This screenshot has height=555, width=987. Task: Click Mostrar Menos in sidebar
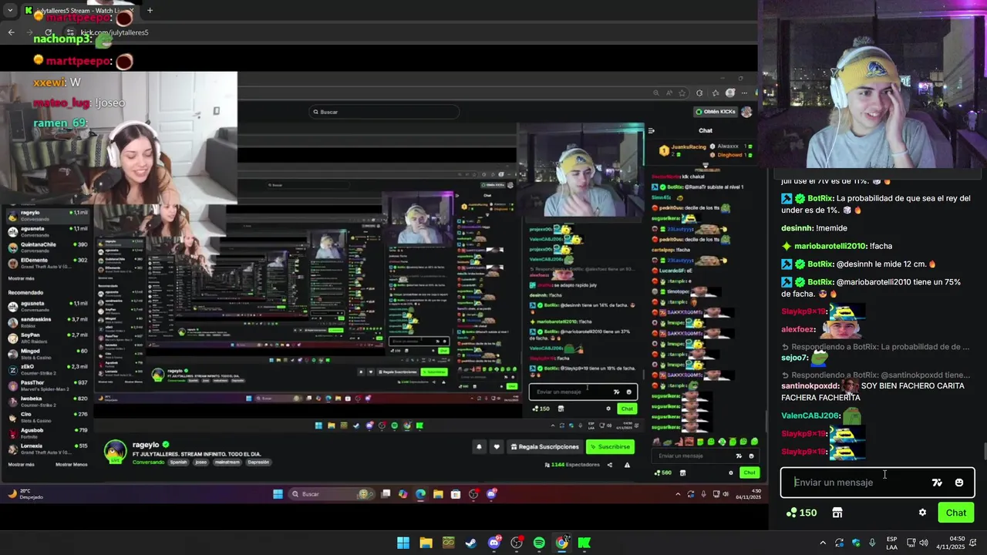(71, 464)
